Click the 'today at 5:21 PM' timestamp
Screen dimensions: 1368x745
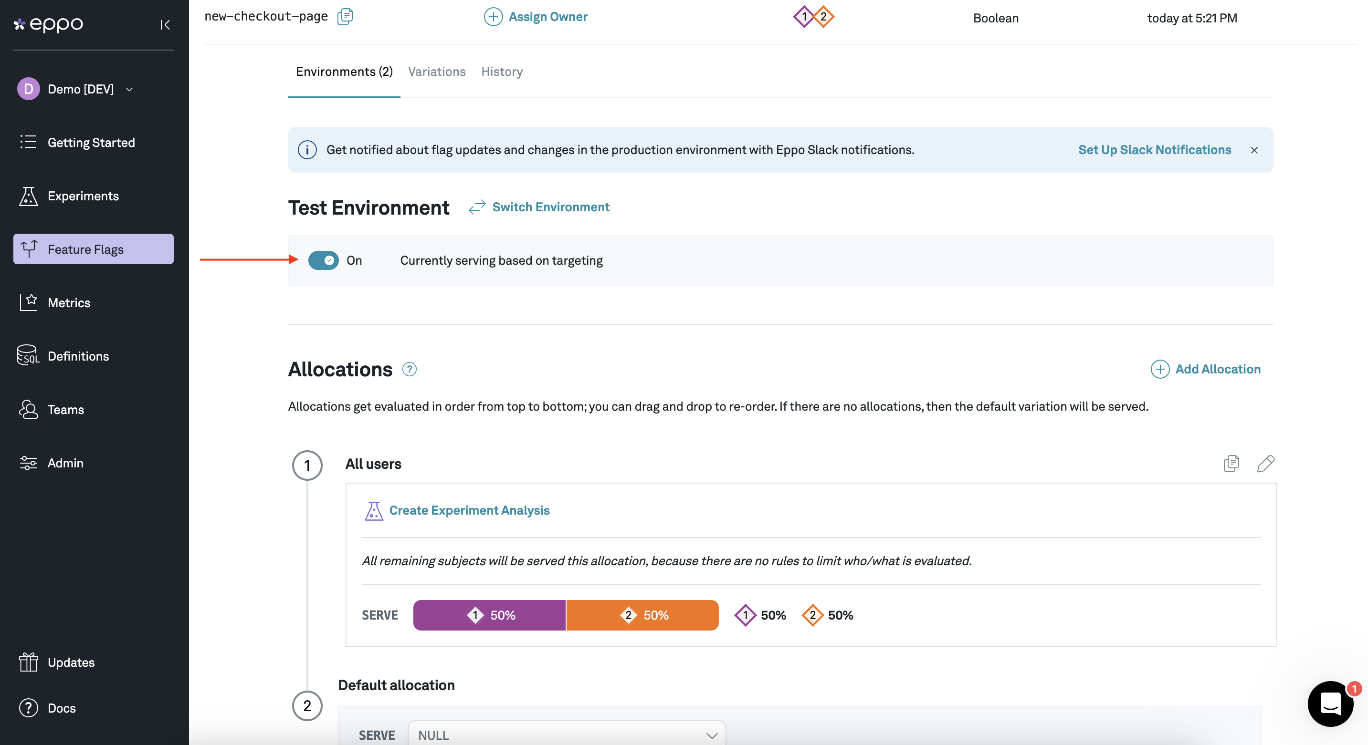[x=1192, y=18]
